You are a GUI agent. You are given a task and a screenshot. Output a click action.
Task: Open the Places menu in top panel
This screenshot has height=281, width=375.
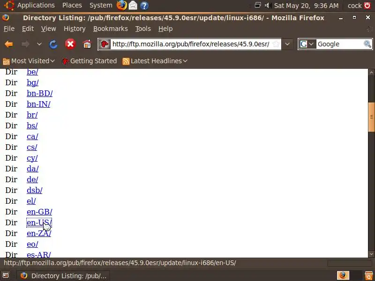coord(72,5)
